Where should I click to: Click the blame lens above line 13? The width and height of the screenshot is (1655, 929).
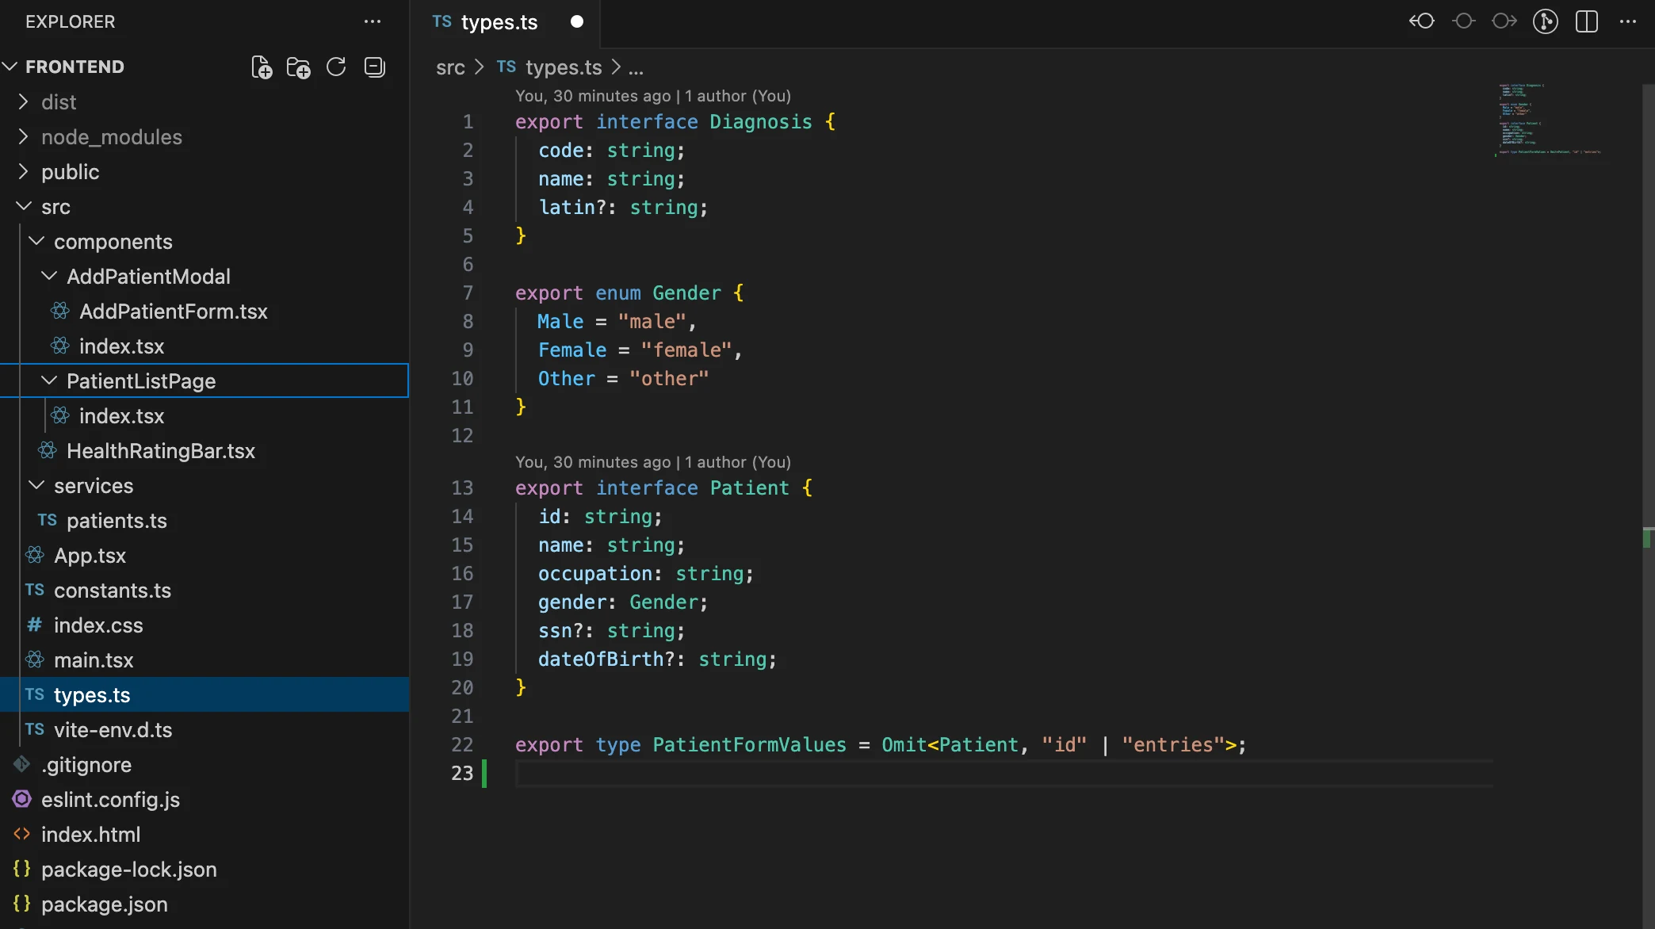point(653,461)
